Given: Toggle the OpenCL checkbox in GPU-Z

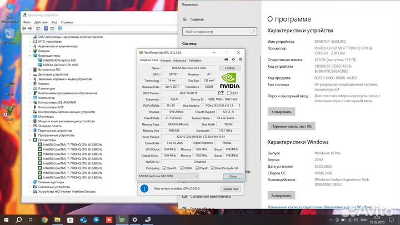Looking at the screenshot, I should (164, 168).
